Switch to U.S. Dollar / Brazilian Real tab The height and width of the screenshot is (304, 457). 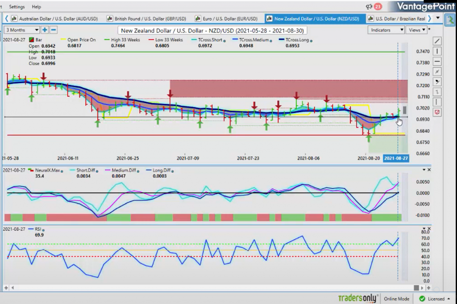(396, 19)
